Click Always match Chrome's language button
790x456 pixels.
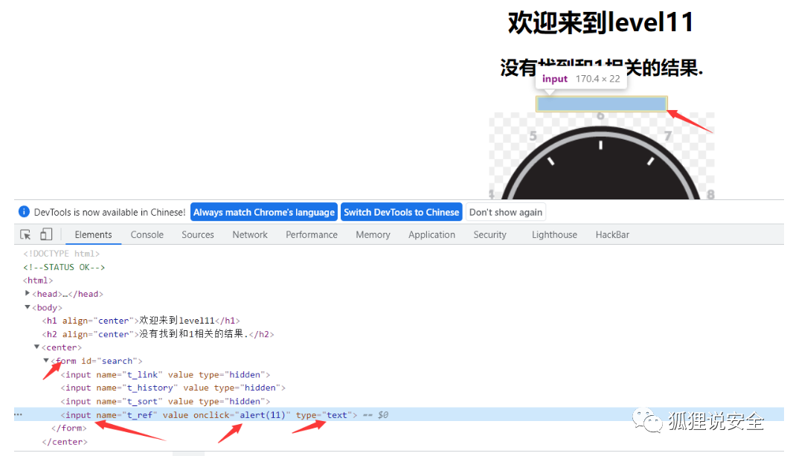pyautogui.click(x=263, y=212)
